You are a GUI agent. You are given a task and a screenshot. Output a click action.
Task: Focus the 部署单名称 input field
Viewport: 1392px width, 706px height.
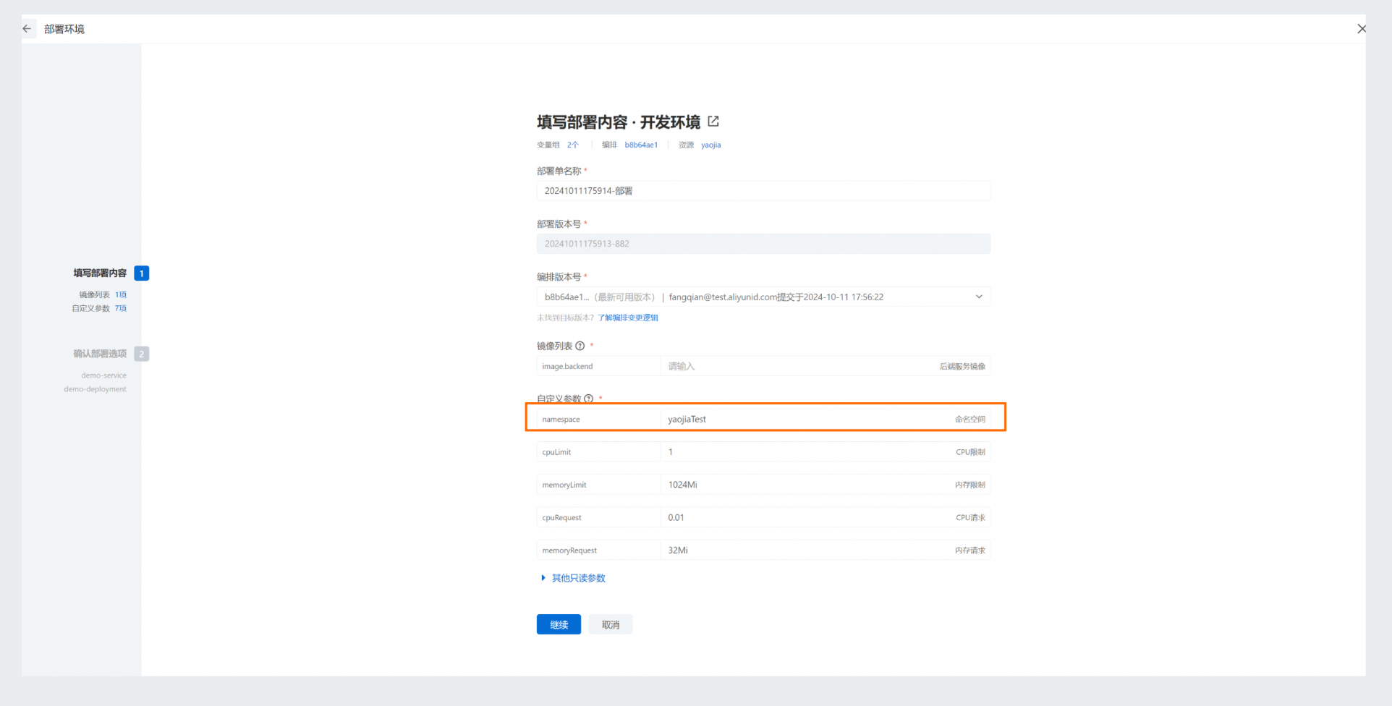(x=763, y=191)
